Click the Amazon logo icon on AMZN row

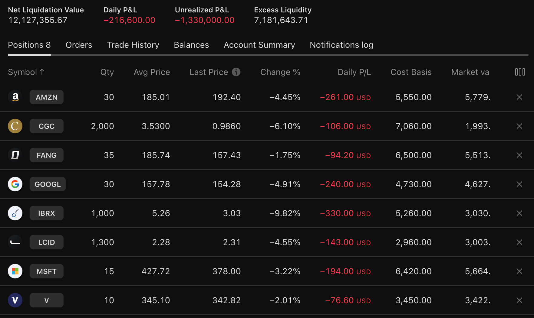pyautogui.click(x=15, y=97)
